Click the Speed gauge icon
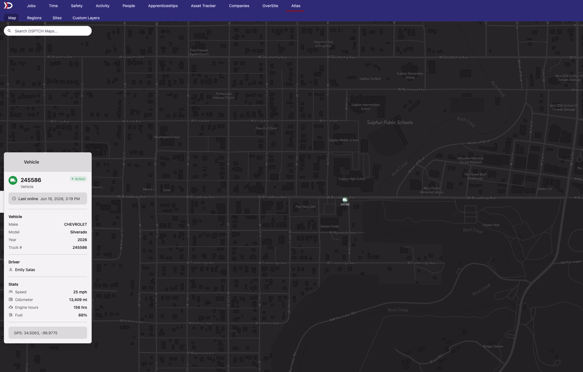Viewport: 583px width, 372px height. 11,292
